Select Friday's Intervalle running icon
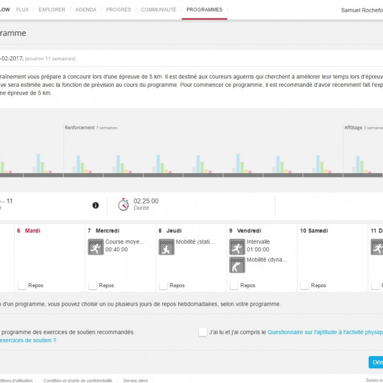The width and height of the screenshot is (383, 383). pos(237,246)
